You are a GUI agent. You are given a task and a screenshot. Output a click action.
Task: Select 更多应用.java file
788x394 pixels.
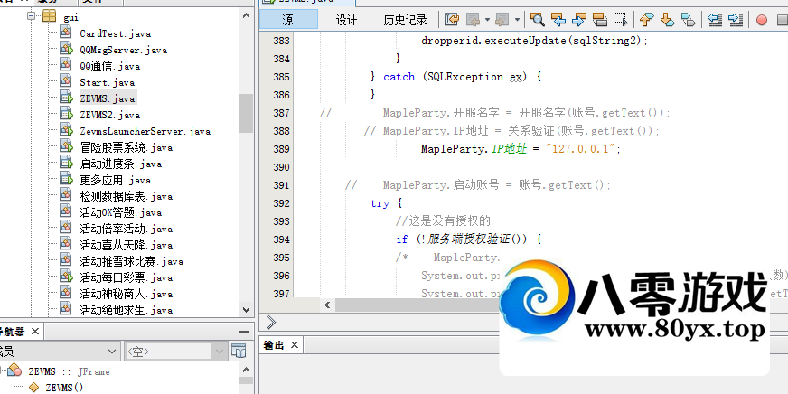115,180
